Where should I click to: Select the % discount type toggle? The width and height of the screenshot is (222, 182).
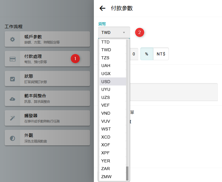tap(147, 54)
